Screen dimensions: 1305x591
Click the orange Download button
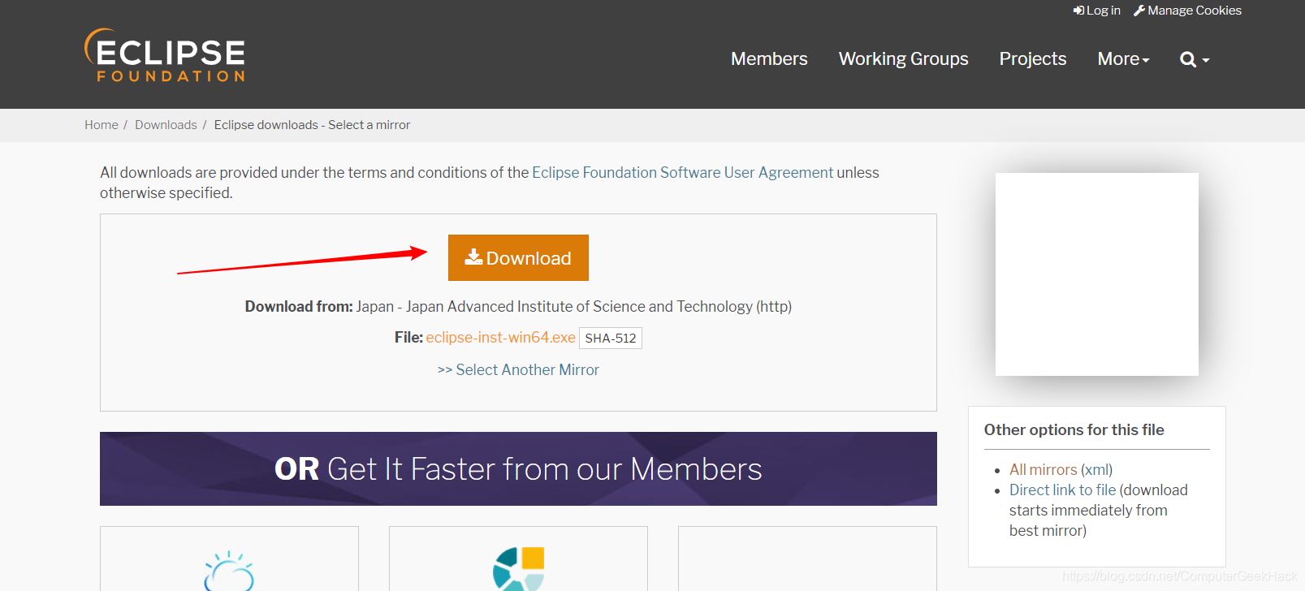518,258
